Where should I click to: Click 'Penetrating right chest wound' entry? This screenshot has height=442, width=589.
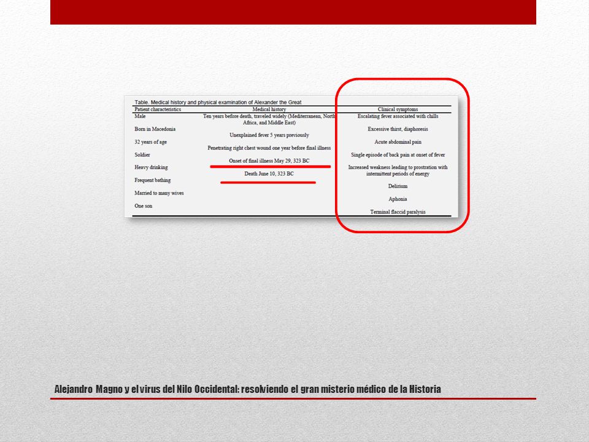[269, 148]
